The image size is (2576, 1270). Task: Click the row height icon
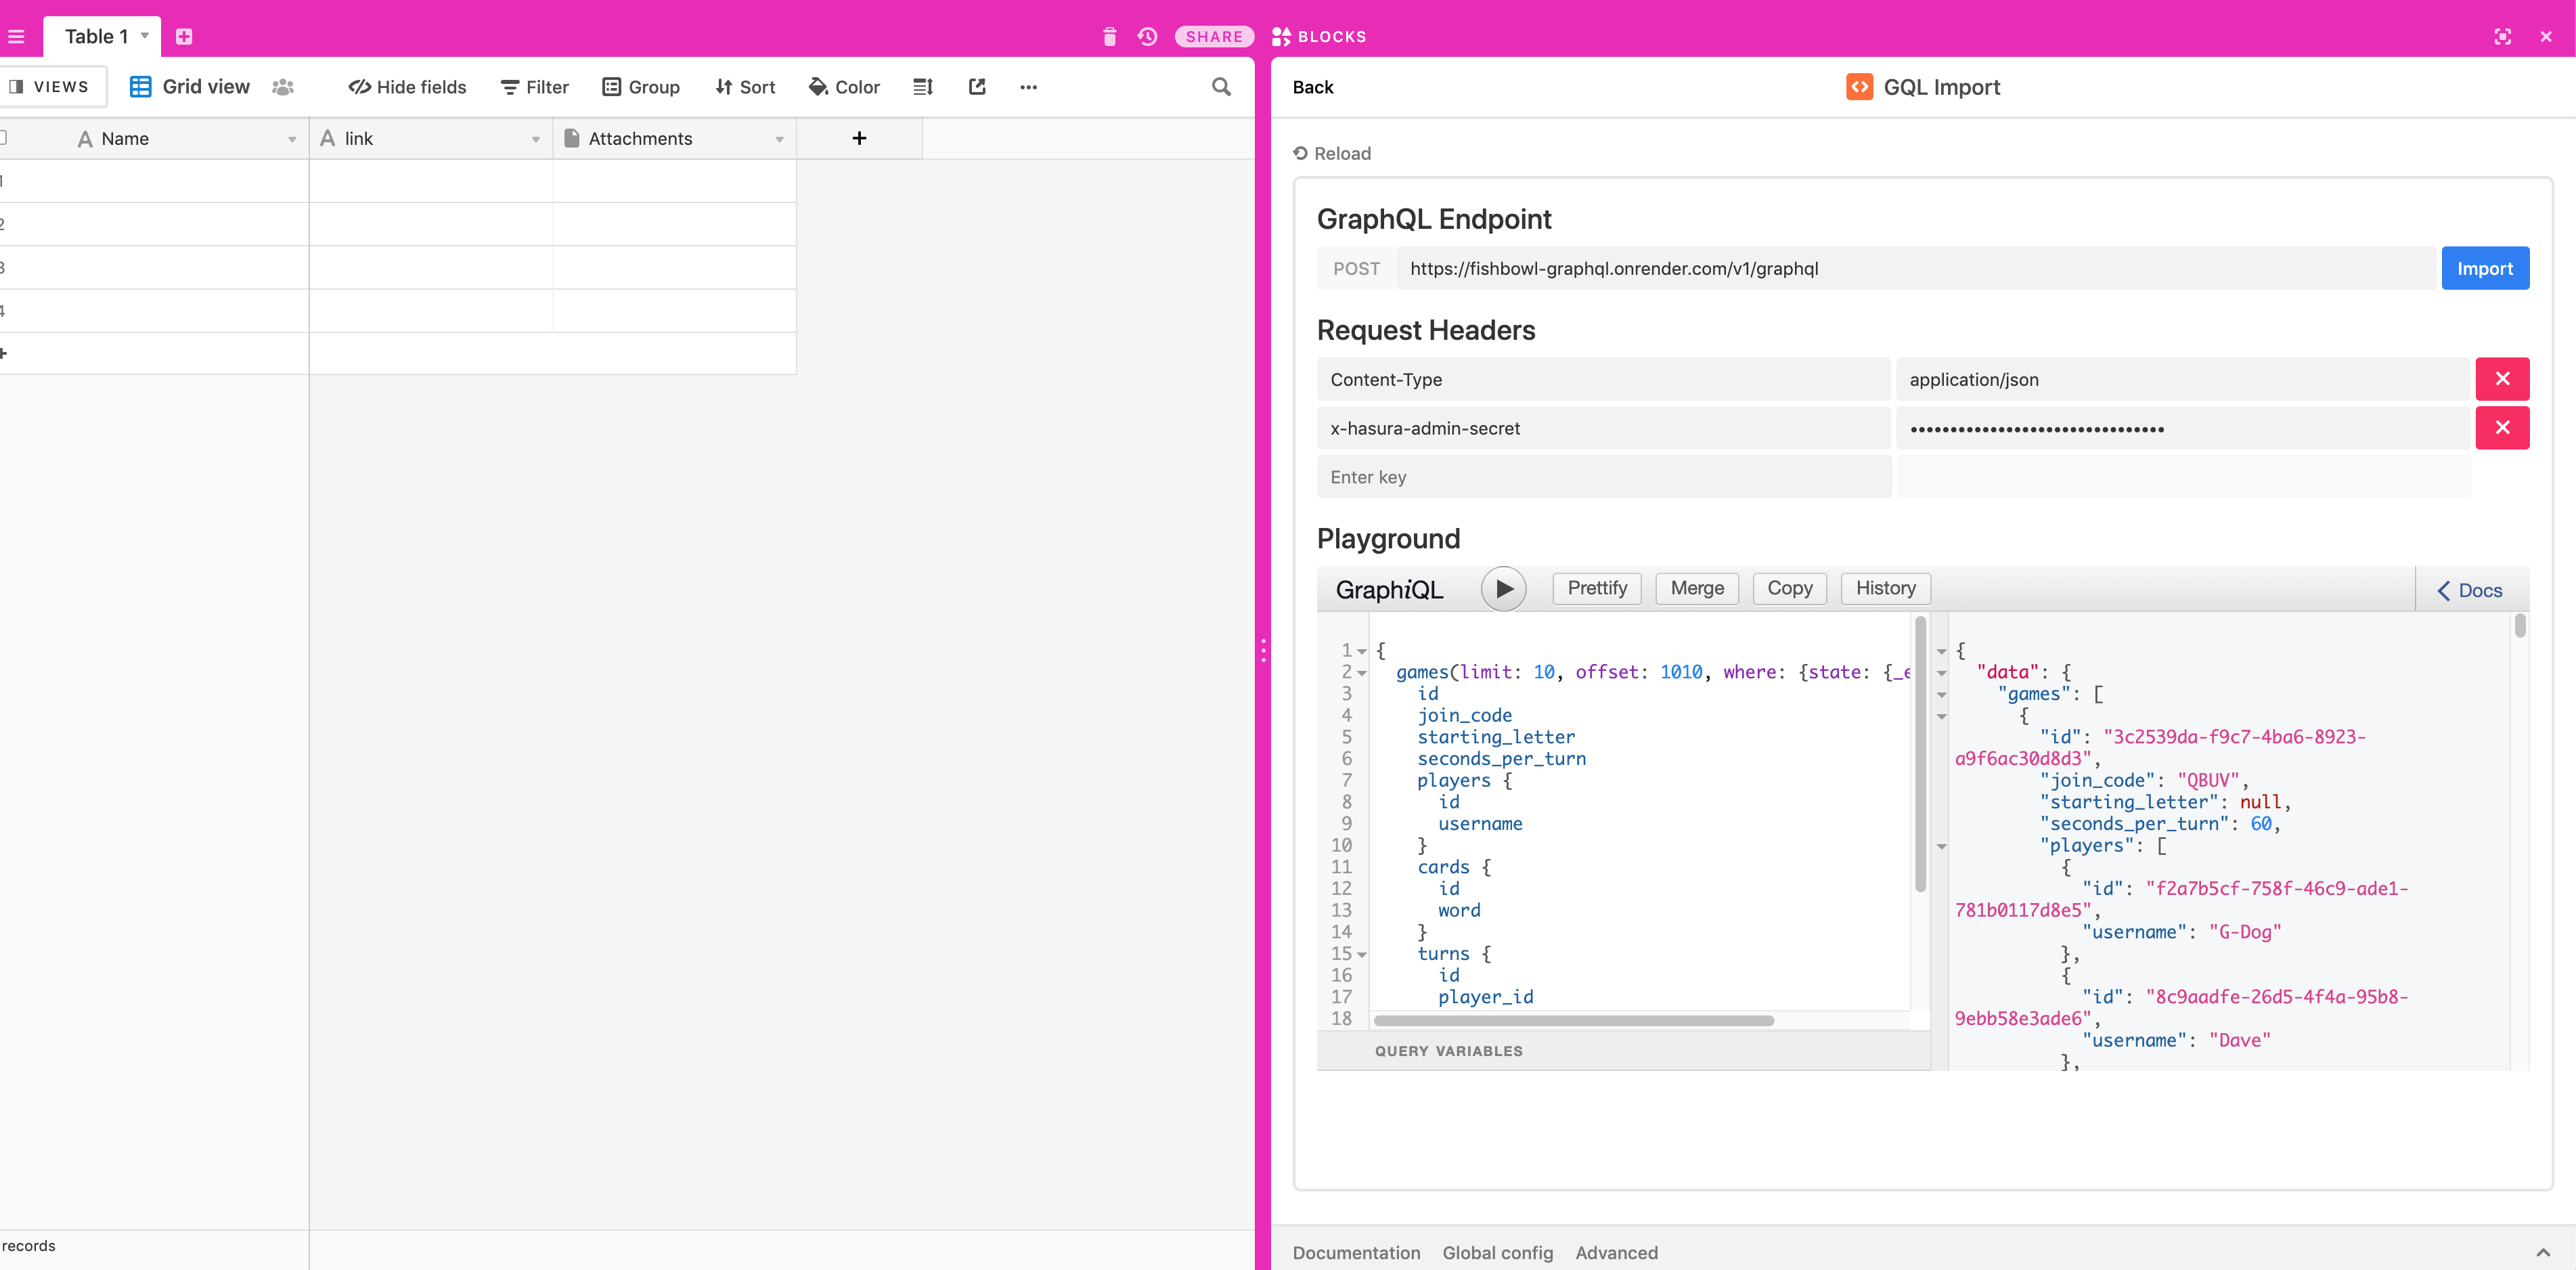tap(922, 87)
